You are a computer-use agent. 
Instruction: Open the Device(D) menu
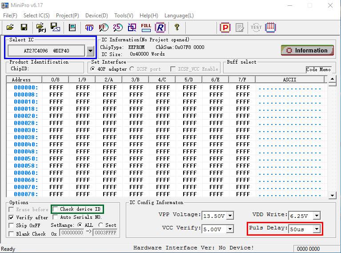(96, 16)
